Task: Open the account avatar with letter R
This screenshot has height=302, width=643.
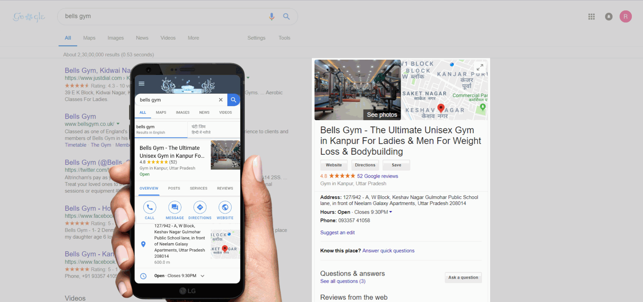Action: click(626, 17)
